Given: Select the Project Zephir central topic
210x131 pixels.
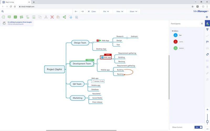Looking at the screenshot, I should pos(54,69).
